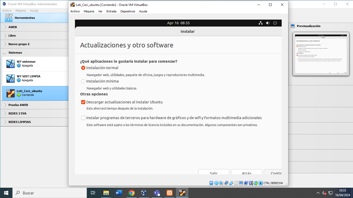Click the audio status icon in VirtualBox status bar
Image resolution: width=353 pixels, height=198 pixels.
click(x=221, y=183)
